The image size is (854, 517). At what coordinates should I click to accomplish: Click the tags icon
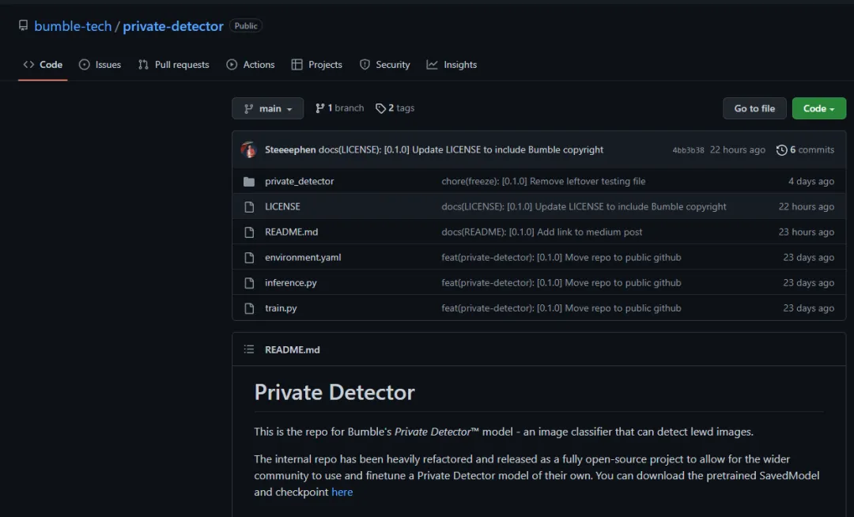tap(380, 108)
